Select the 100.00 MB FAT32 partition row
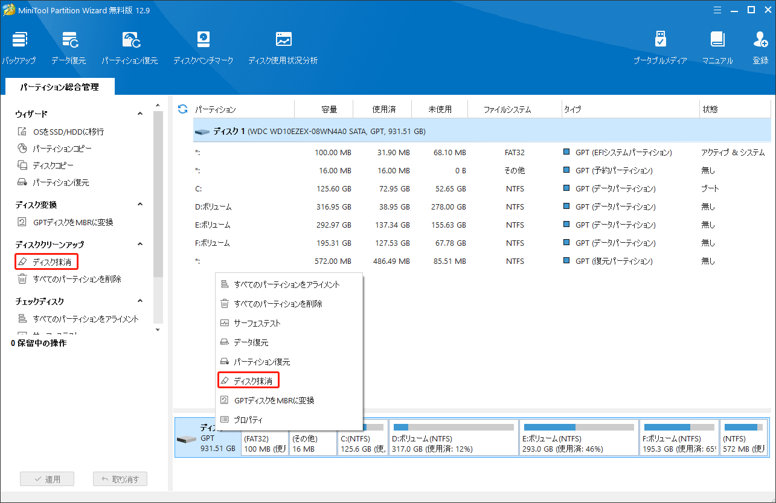This screenshot has height=503, width=776. (482, 152)
